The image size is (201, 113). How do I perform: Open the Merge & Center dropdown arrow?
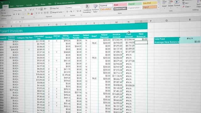[64, 12]
